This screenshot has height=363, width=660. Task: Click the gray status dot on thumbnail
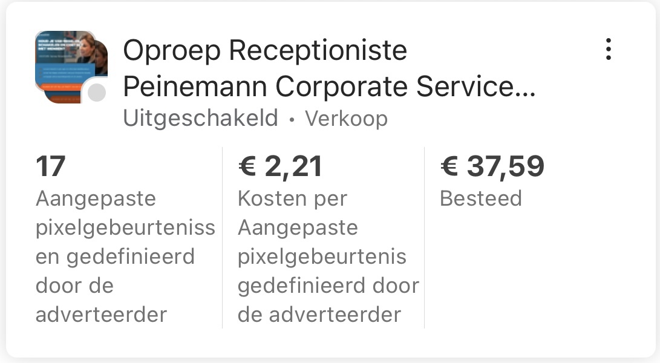pos(96,93)
